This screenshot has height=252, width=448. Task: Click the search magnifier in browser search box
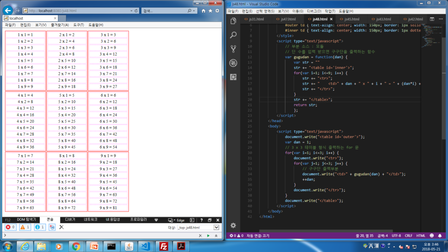(189, 11)
